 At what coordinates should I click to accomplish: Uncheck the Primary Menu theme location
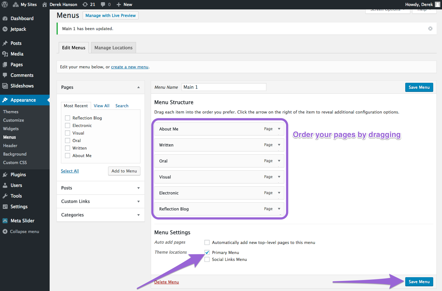(x=207, y=252)
